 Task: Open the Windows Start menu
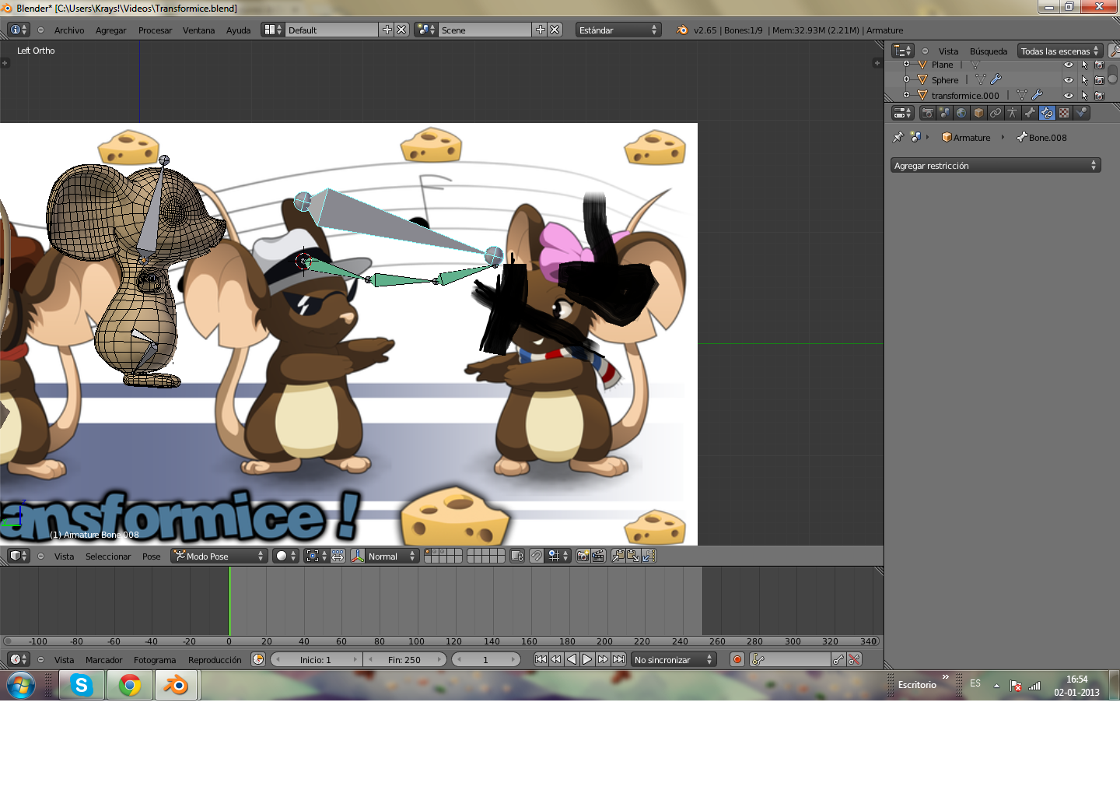[x=21, y=686]
